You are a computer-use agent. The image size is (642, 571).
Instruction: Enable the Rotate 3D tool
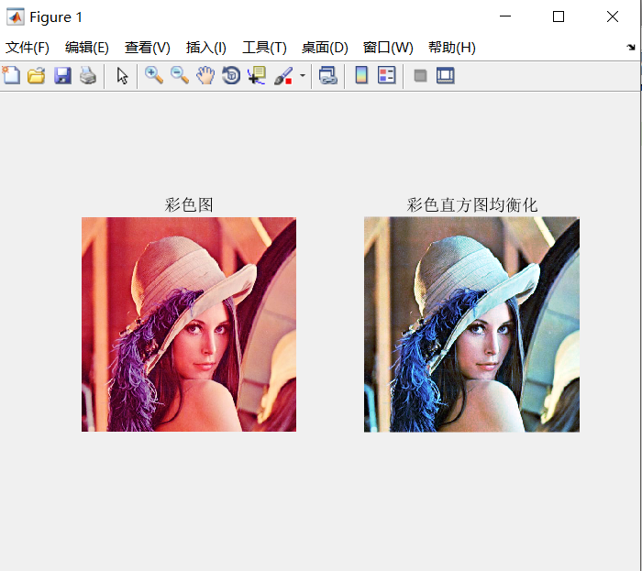231,76
